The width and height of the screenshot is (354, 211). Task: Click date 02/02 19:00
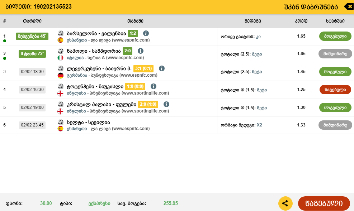pyautogui.click(x=32, y=107)
